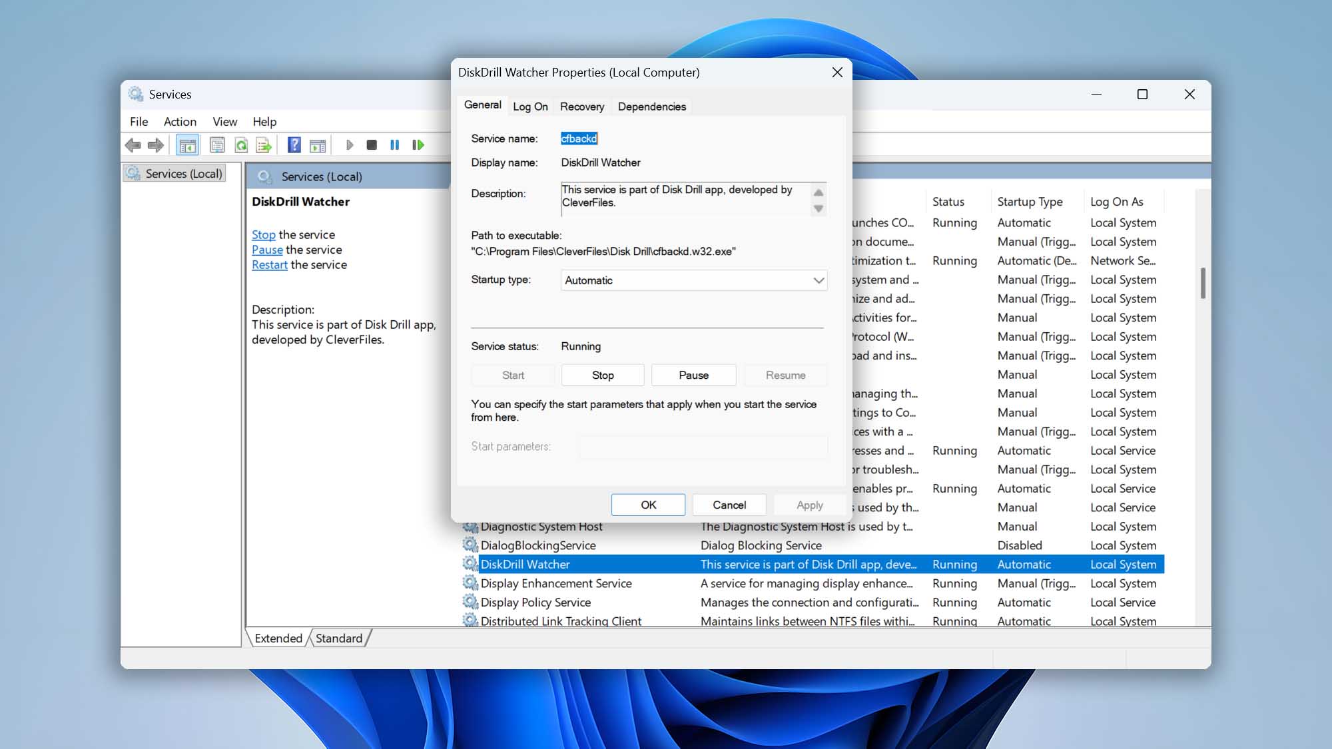Click gear icon beside DiskDrill Watcher row
1332x749 pixels.
tap(470, 564)
